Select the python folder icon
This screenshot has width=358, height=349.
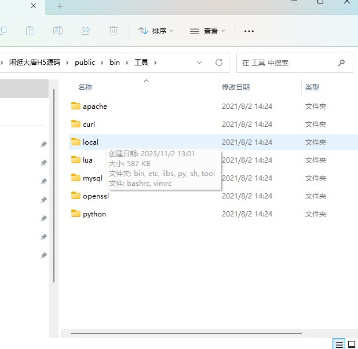(76, 214)
